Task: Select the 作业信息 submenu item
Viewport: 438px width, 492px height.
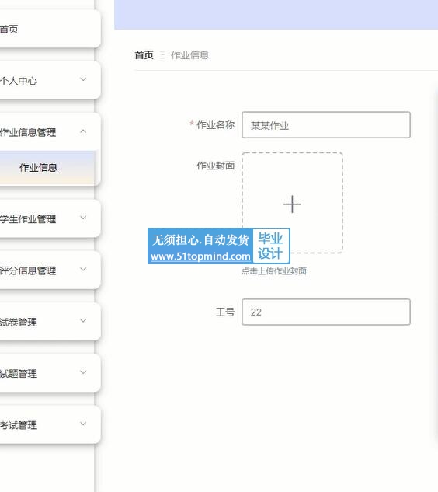Action: (47, 168)
